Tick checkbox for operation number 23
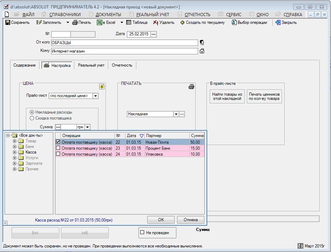The width and height of the screenshot is (331, 252). tap(58, 148)
